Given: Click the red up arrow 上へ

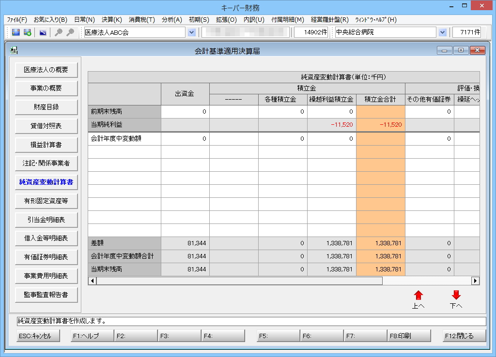Looking at the screenshot, I should [418, 296].
